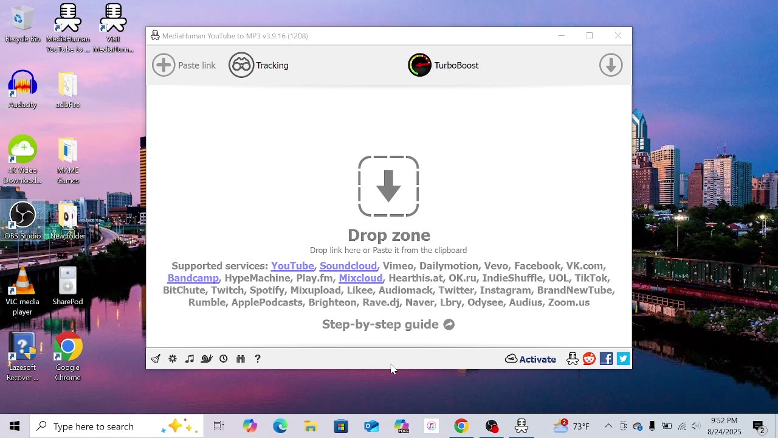Open the volume speaker tray icon

(696, 426)
